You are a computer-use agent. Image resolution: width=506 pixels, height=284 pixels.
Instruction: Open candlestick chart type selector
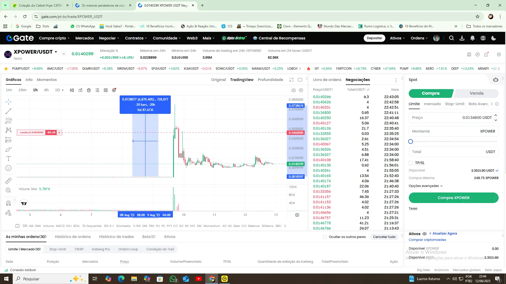[72, 90]
